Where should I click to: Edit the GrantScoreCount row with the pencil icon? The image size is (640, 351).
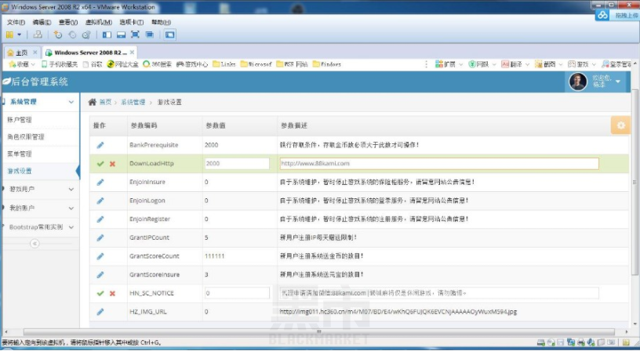(100, 256)
